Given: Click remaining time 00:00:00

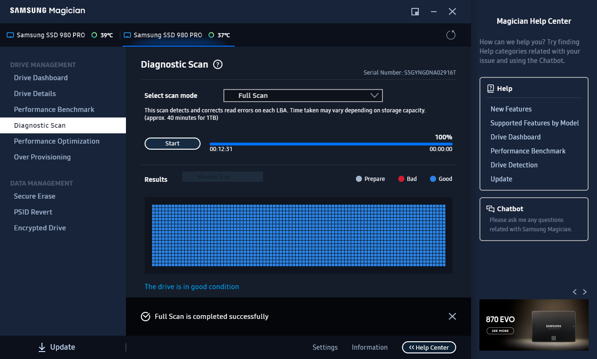Looking at the screenshot, I should click(441, 149).
